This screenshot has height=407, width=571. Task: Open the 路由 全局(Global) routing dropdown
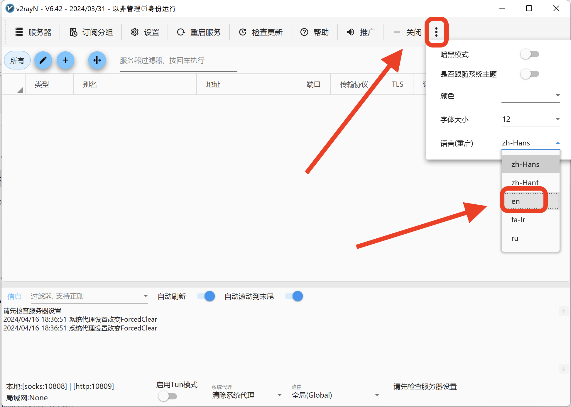pos(335,395)
